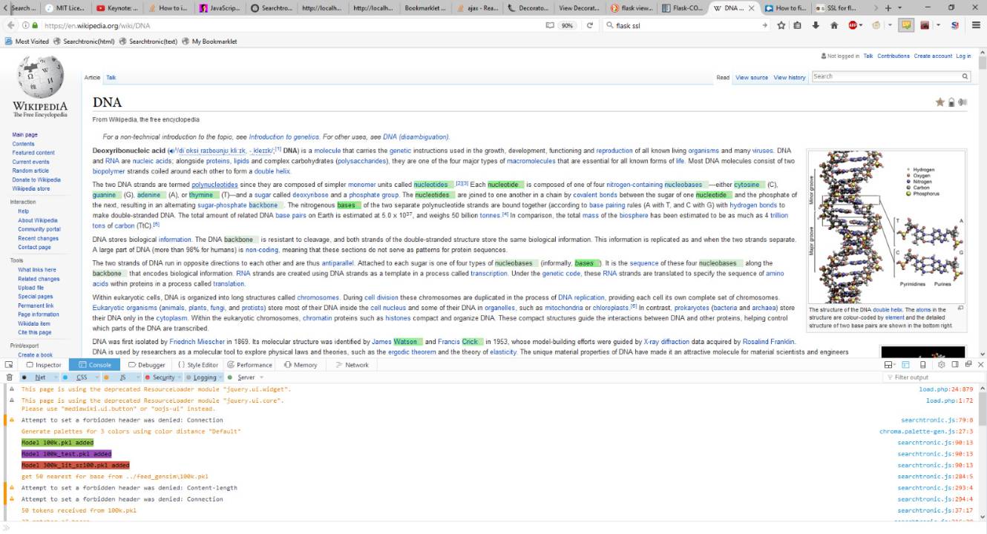987x534 pixels.
Task: Pick an element with devtools picker icon
Action: (x=8, y=365)
